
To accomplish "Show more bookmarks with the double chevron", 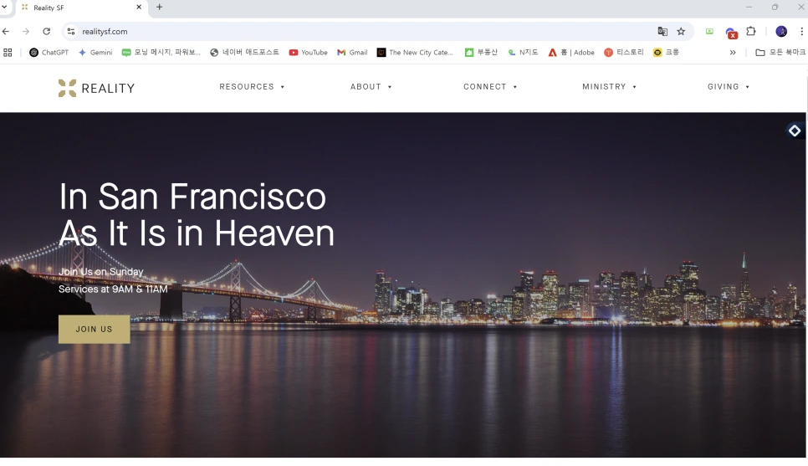I will (x=732, y=53).
